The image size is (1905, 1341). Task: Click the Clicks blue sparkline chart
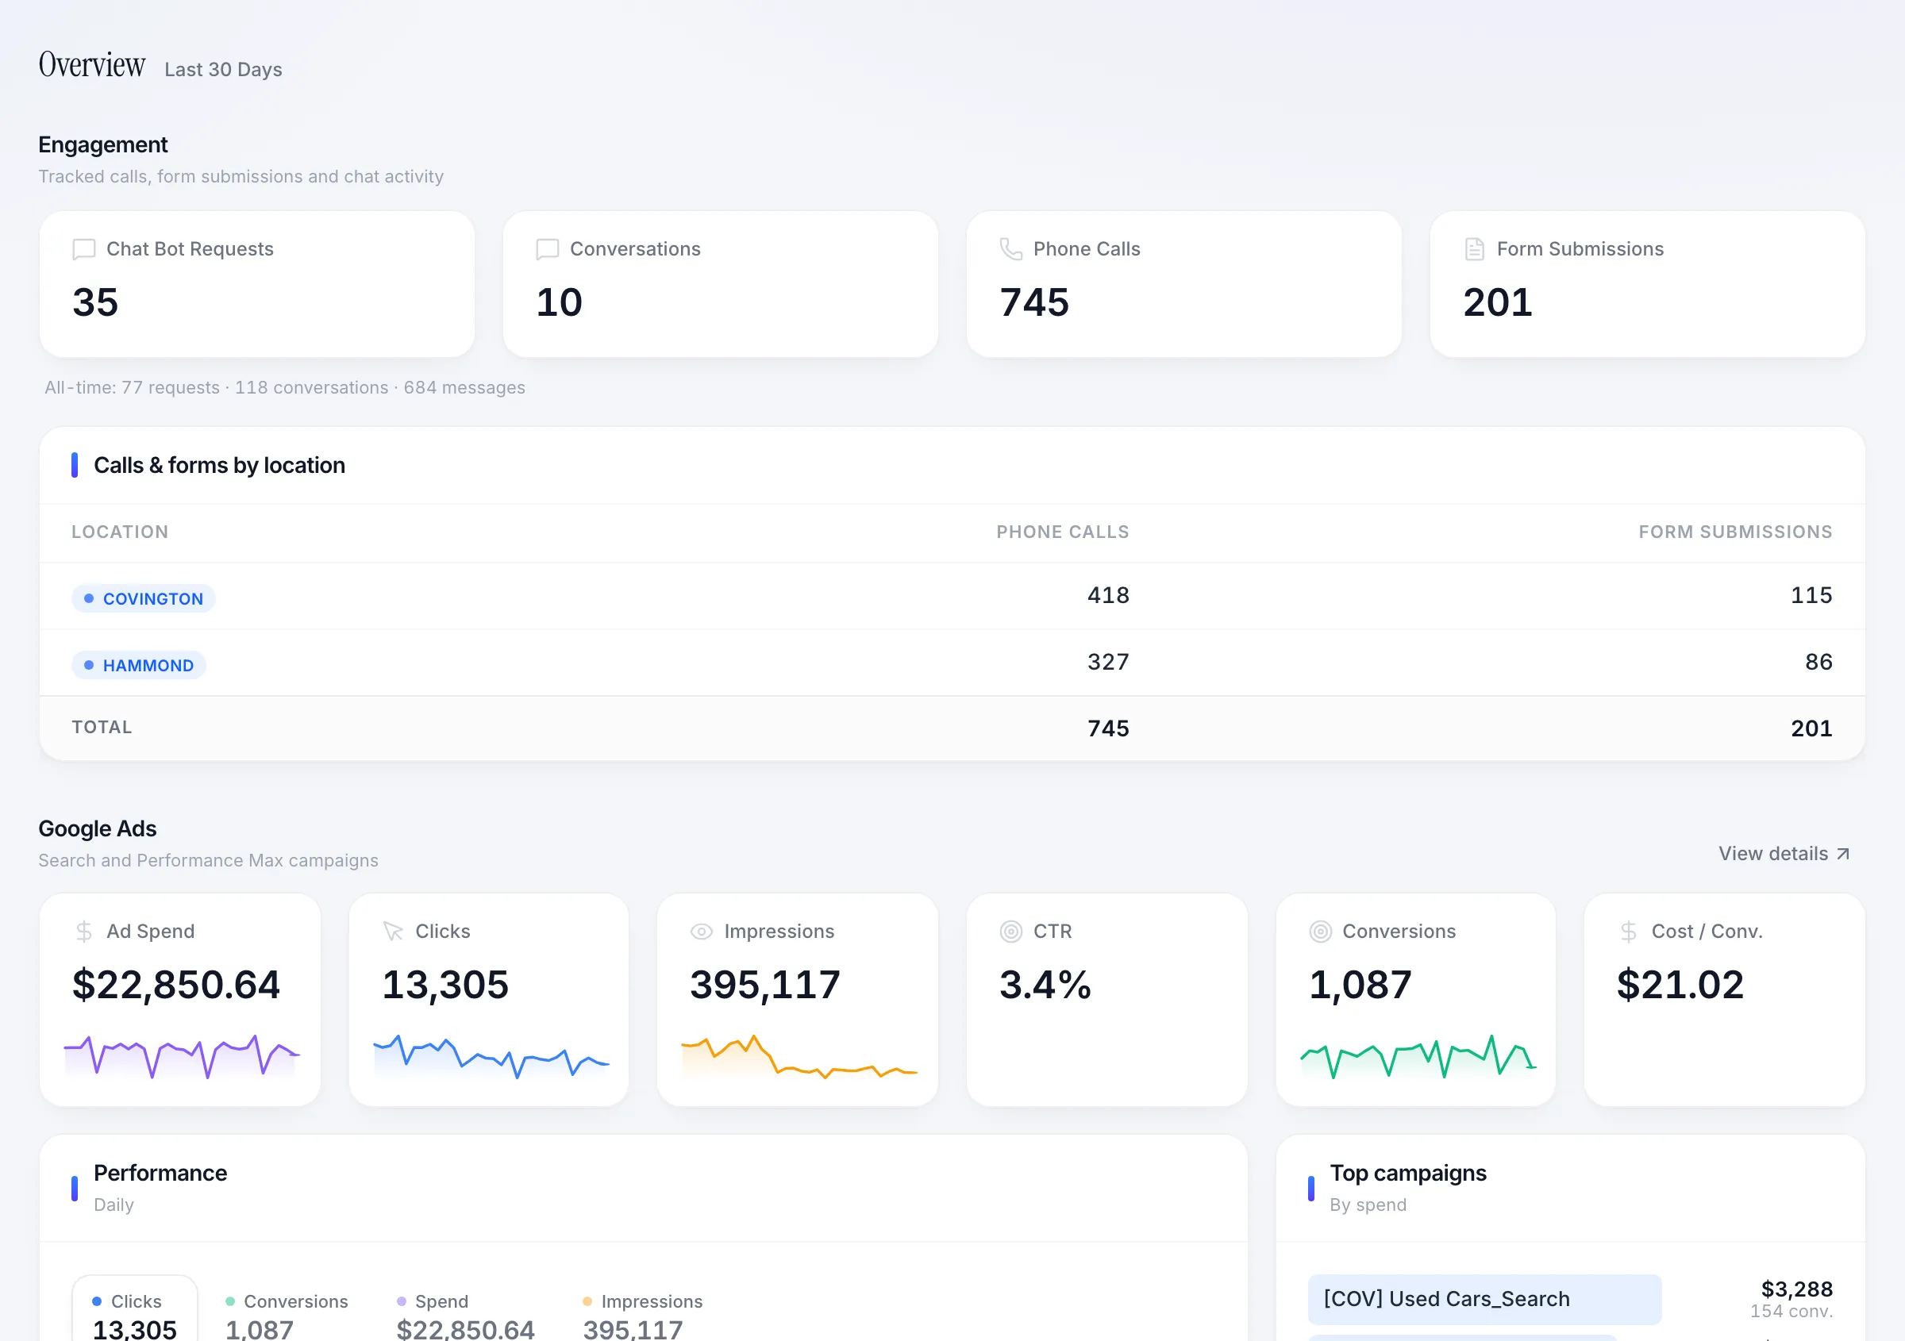point(491,1057)
